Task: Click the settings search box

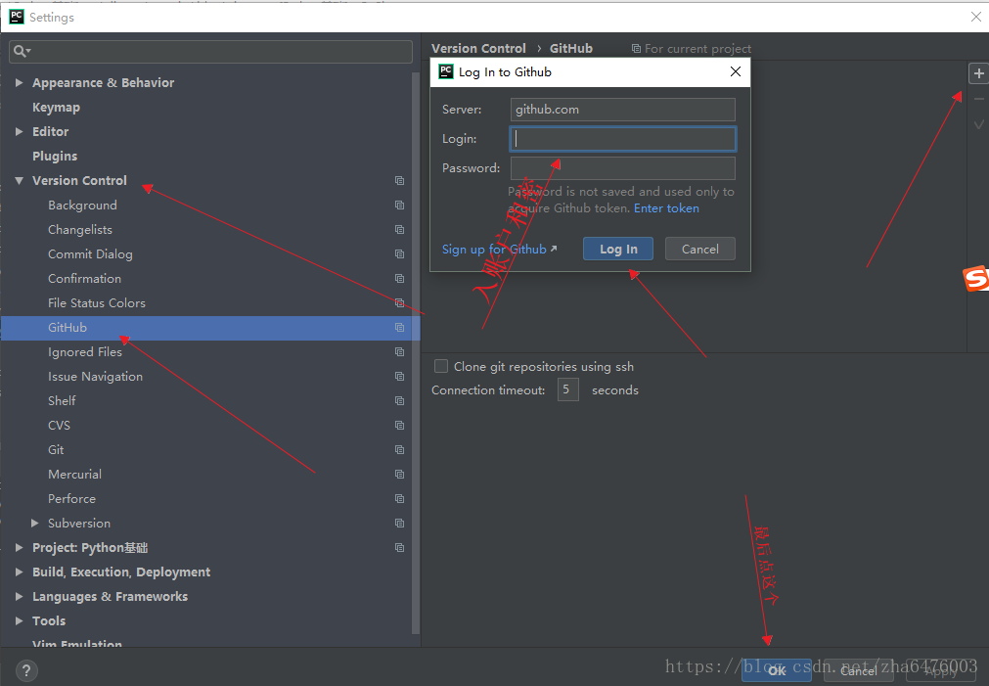Action: click(x=210, y=51)
